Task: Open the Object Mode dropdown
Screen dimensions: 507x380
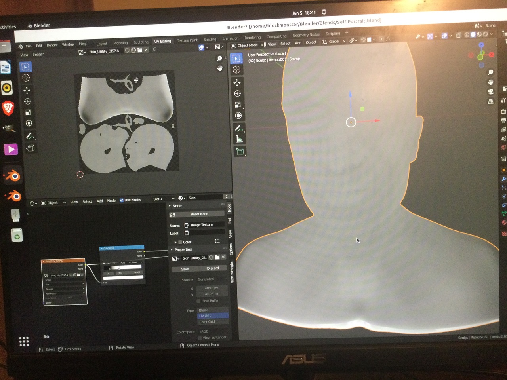Action: click(x=248, y=46)
